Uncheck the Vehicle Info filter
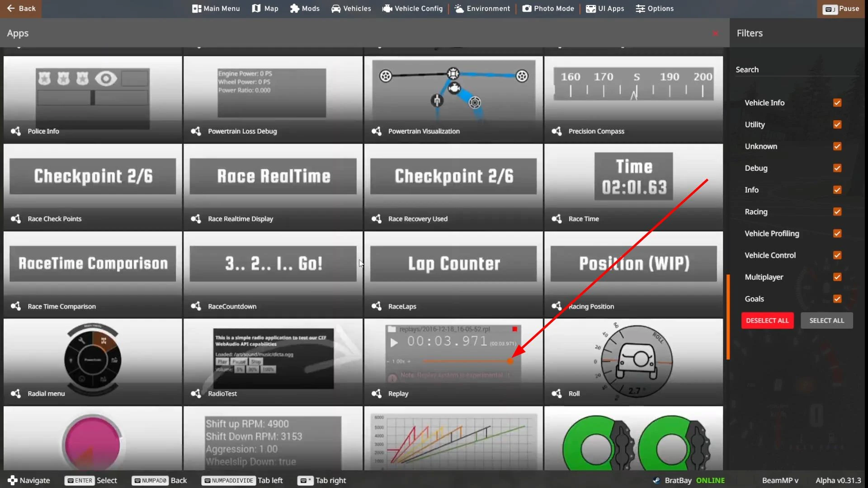 click(x=837, y=103)
